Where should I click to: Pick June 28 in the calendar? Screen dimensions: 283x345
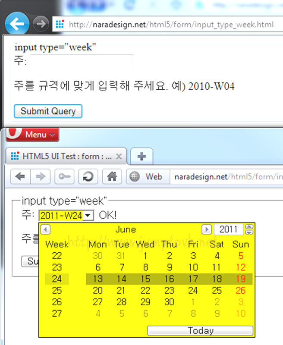pos(122,302)
